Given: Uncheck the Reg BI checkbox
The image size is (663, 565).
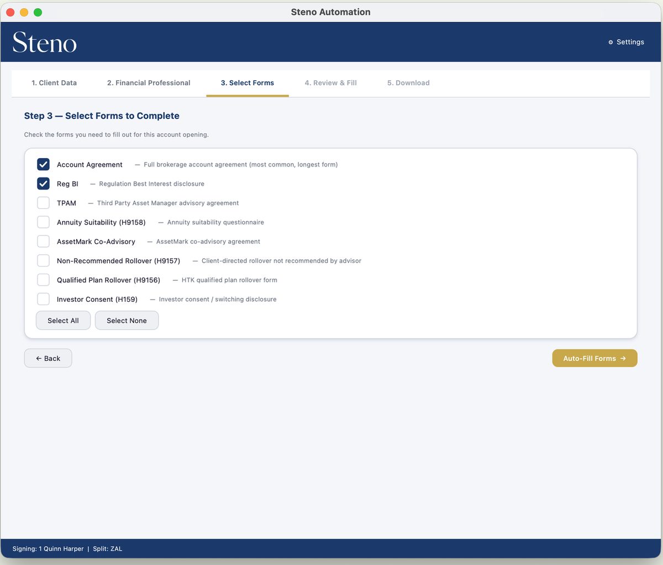Looking at the screenshot, I should coord(43,184).
